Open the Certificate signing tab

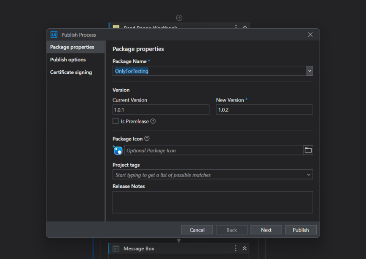(71, 72)
